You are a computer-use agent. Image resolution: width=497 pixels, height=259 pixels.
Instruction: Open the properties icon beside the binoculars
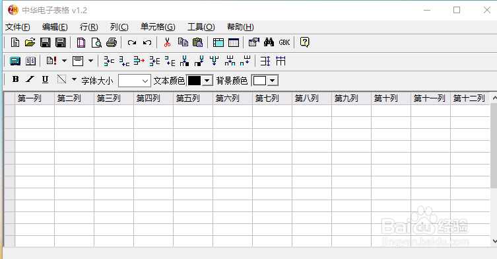254,42
